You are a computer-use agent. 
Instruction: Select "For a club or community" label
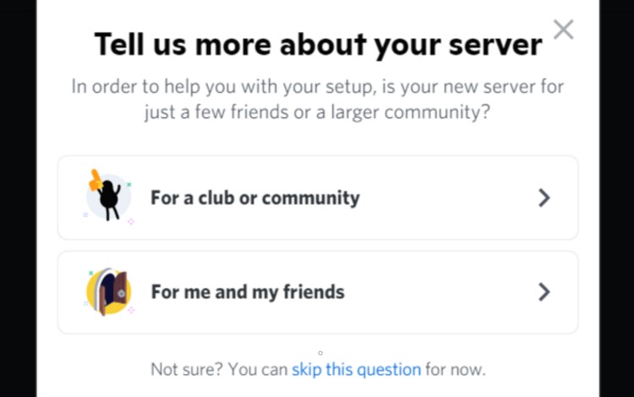tap(254, 198)
